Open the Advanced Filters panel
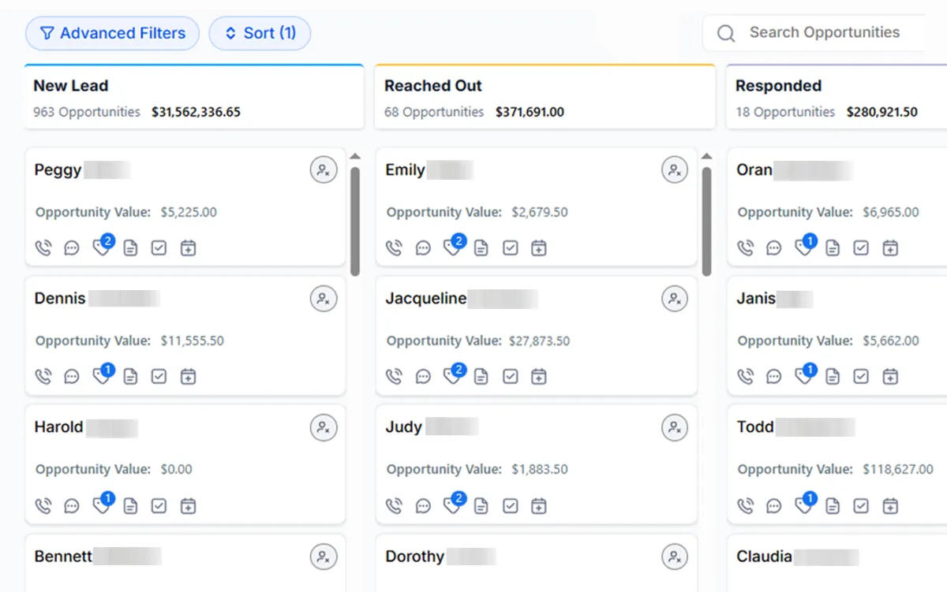The image size is (947, 592). click(x=112, y=33)
